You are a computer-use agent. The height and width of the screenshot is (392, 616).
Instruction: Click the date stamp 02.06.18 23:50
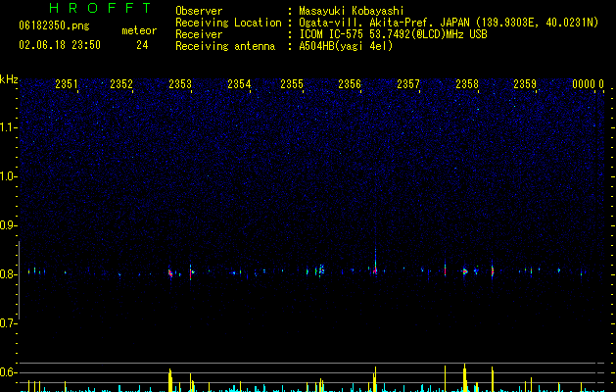click(x=60, y=45)
